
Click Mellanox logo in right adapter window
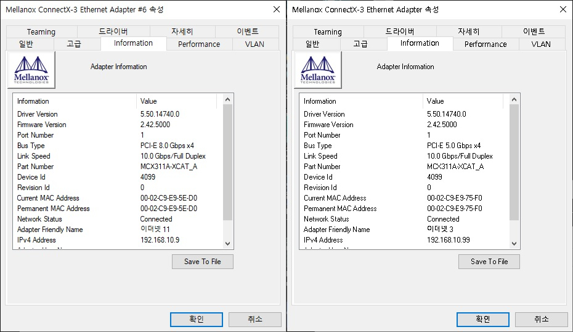[x=318, y=70]
